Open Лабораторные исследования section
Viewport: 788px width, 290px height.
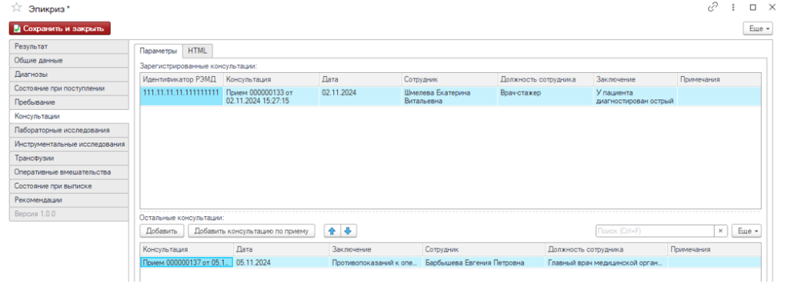pos(68,130)
